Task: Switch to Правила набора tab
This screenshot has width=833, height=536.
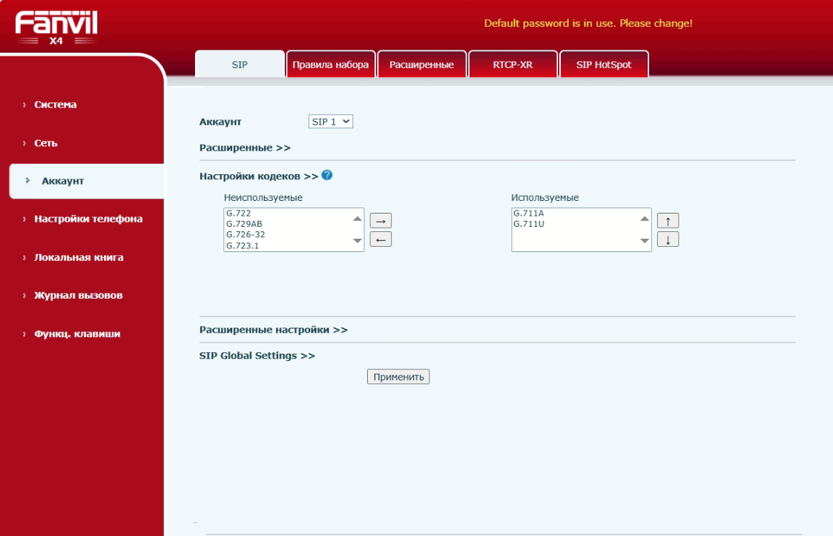Action: click(x=331, y=64)
